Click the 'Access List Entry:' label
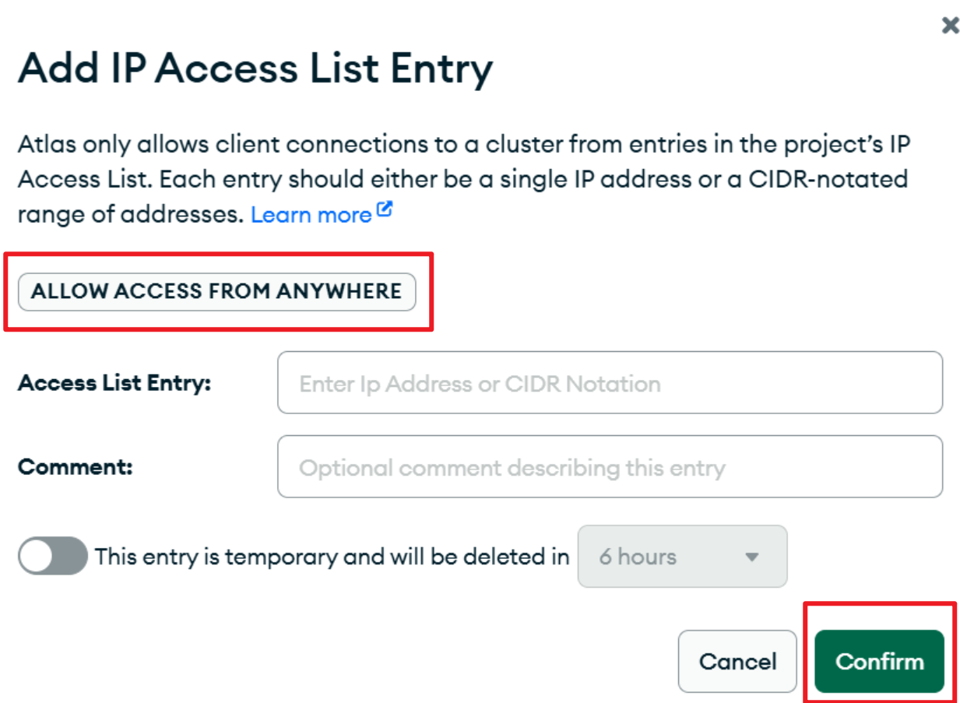The height and width of the screenshot is (703, 967). point(114,383)
